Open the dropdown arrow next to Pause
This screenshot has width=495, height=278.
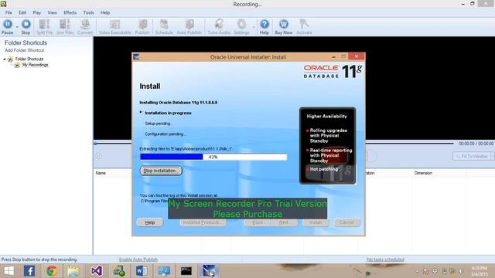(x=17, y=27)
